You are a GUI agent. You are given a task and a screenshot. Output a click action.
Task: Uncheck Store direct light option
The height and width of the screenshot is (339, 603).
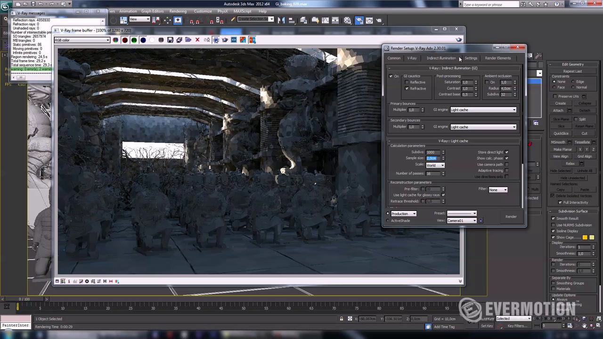pyautogui.click(x=507, y=152)
